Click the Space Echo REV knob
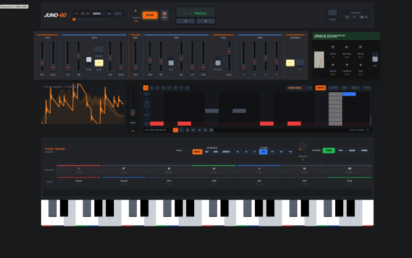The height and width of the screenshot is (258, 412). tap(360, 64)
